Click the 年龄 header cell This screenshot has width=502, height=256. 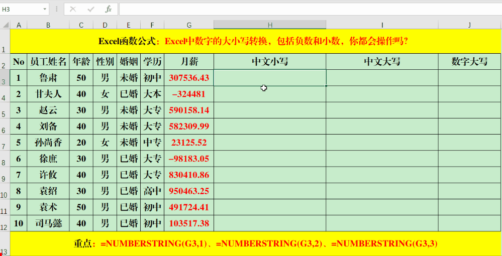point(81,61)
